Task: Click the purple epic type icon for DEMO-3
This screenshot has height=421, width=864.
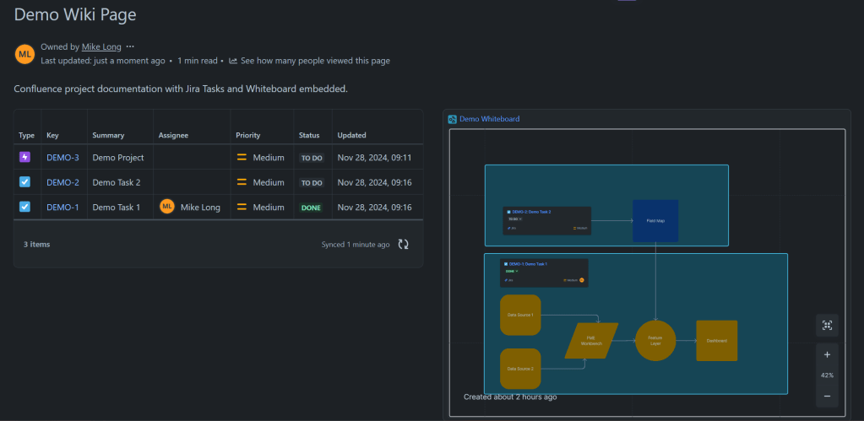Action: point(24,157)
